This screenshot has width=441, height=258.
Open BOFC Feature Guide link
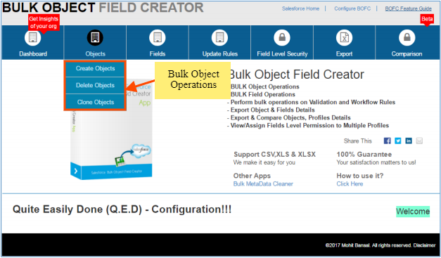click(409, 8)
